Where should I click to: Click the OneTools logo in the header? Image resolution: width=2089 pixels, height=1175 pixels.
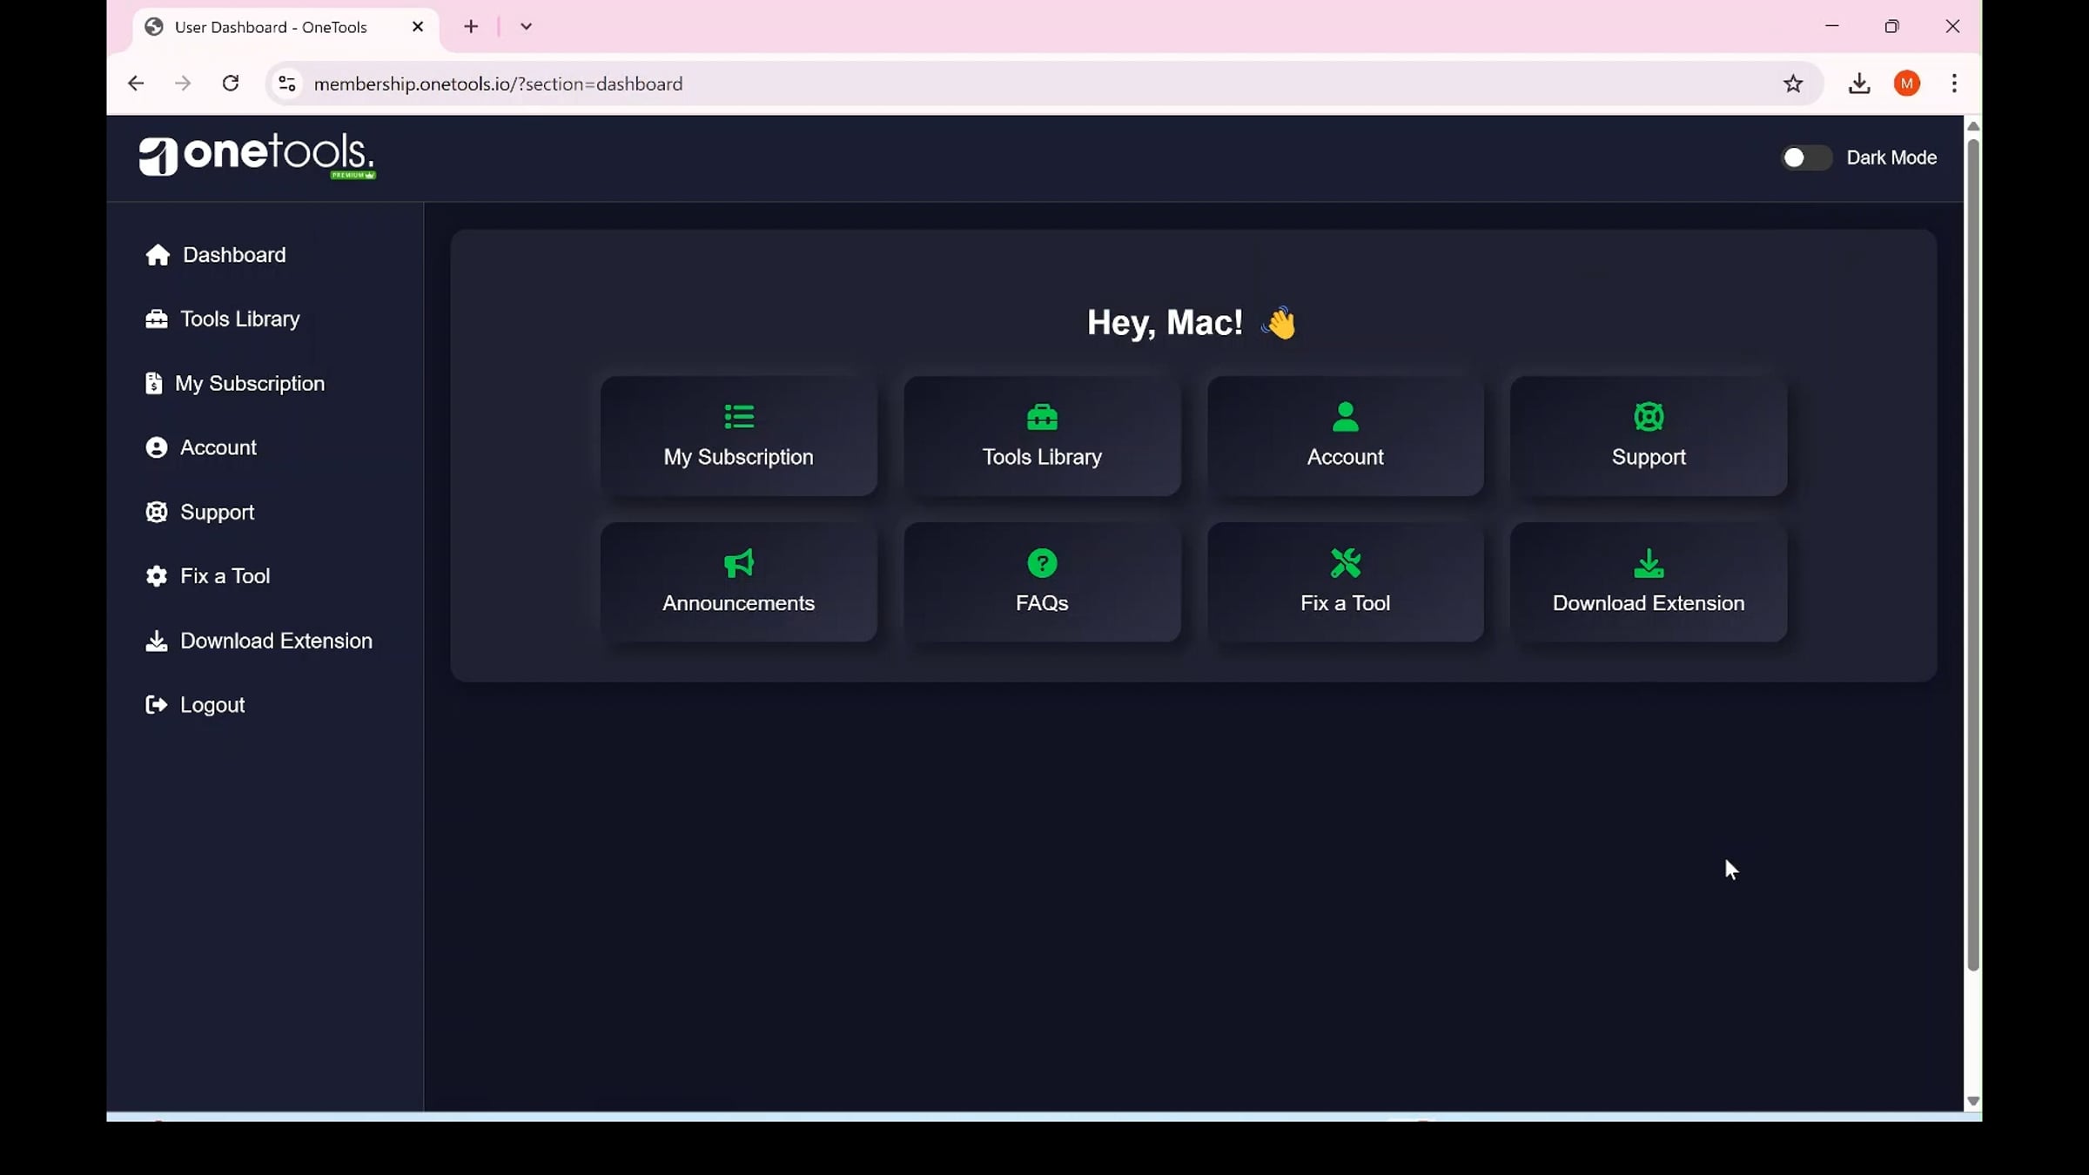click(256, 156)
